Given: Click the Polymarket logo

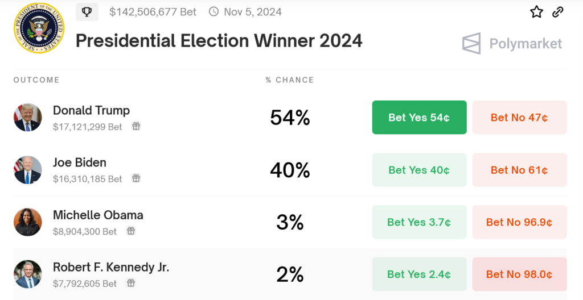Looking at the screenshot, I should click(512, 43).
